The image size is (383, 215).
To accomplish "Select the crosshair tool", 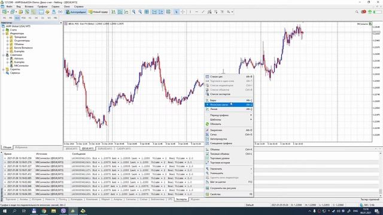I will pos(183,12).
